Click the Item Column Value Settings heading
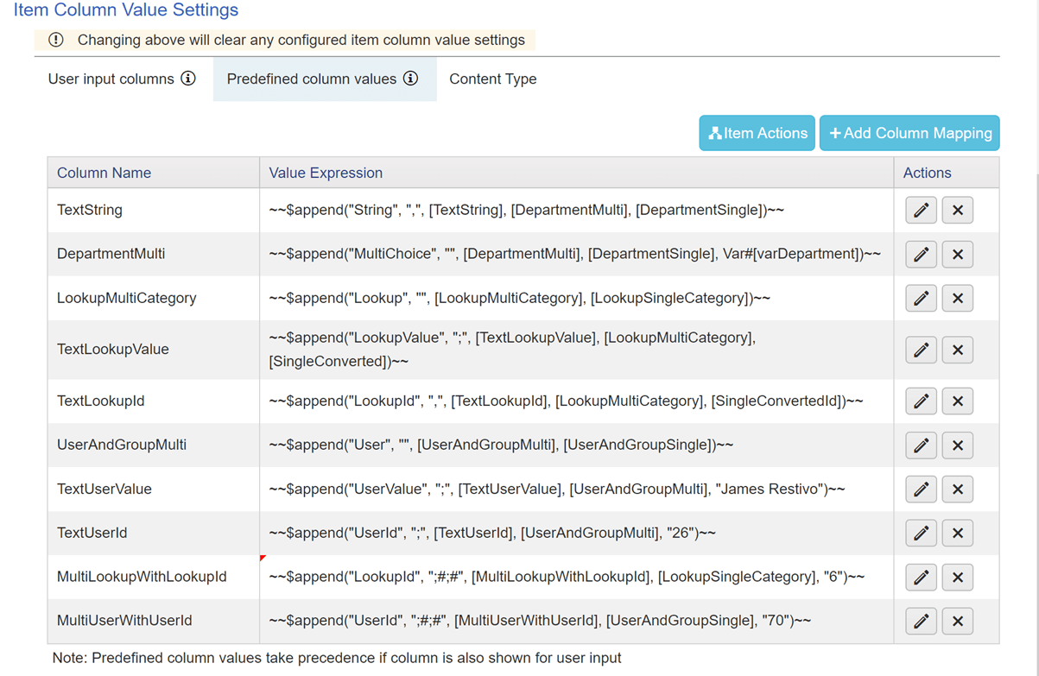Screen dimensions: 1039x676 126,10
